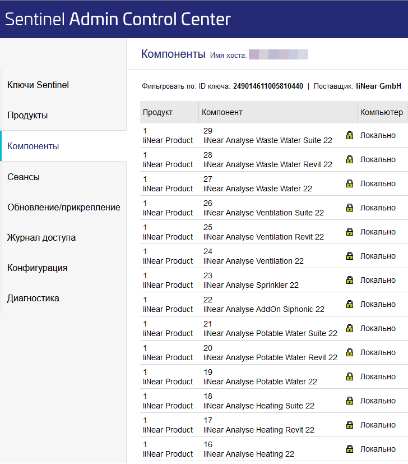The height and width of the screenshot is (464, 408).
Task: Click lock icon in component 27 row
Action: pyautogui.click(x=350, y=183)
